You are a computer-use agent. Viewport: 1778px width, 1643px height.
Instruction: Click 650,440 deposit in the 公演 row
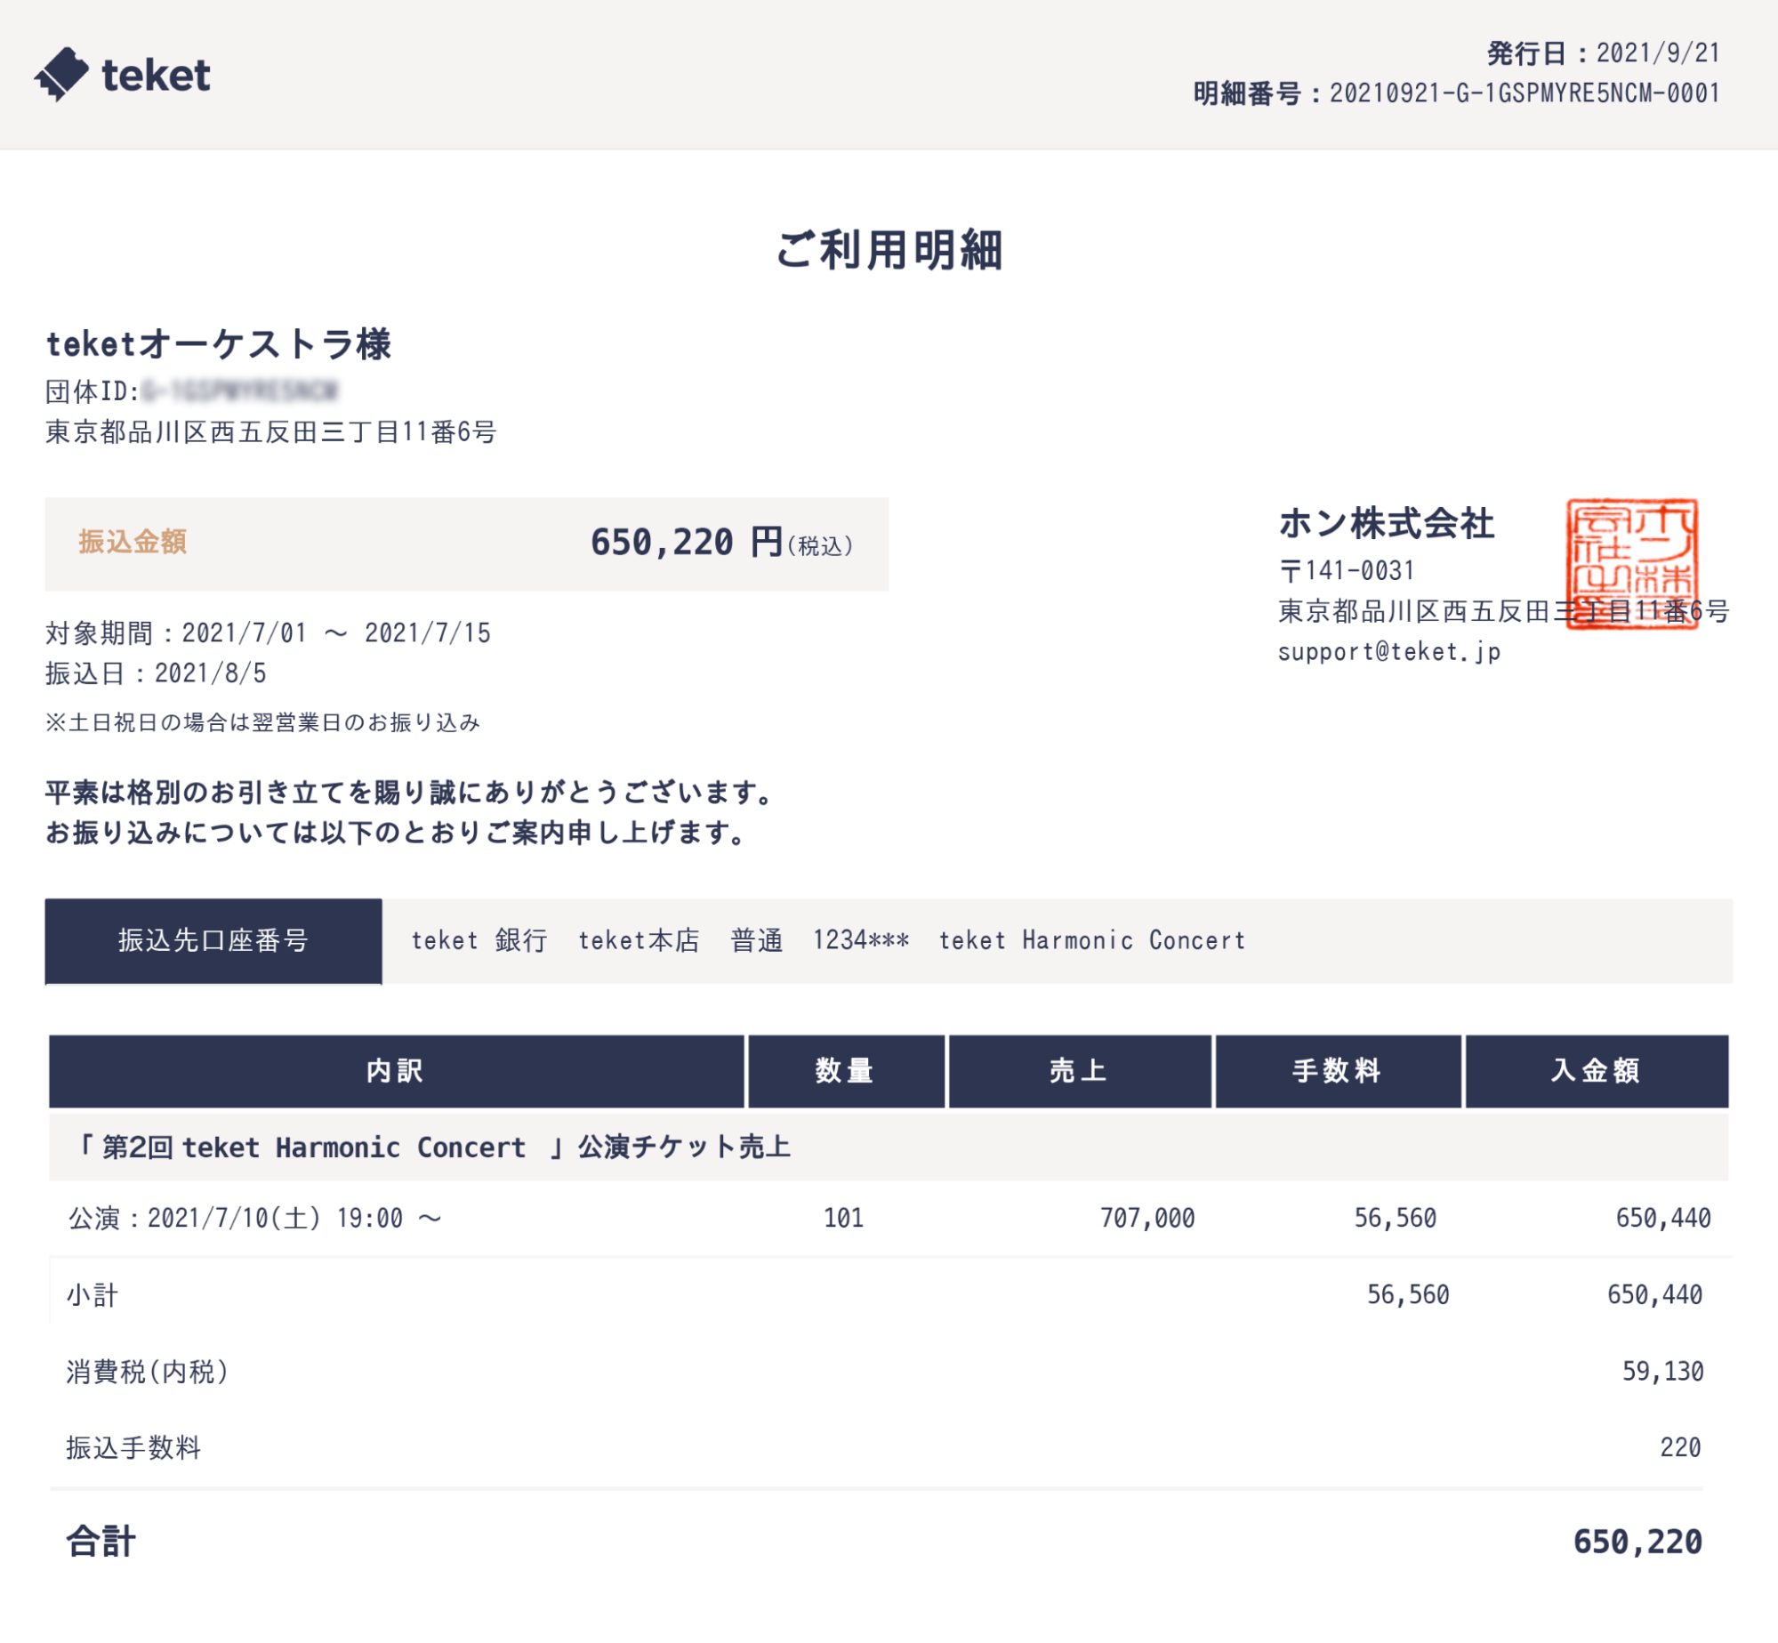[x=1663, y=1219]
